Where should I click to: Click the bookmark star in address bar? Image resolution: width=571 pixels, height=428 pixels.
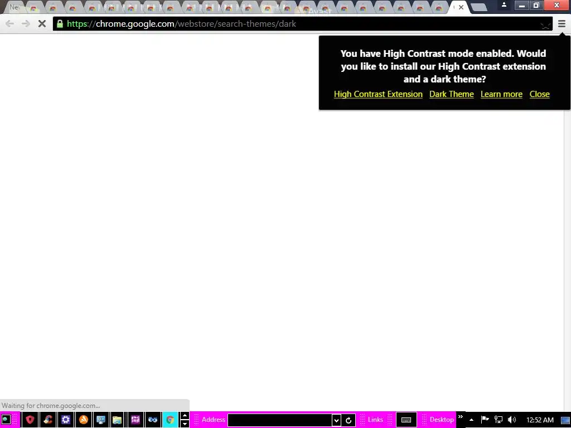point(545,25)
